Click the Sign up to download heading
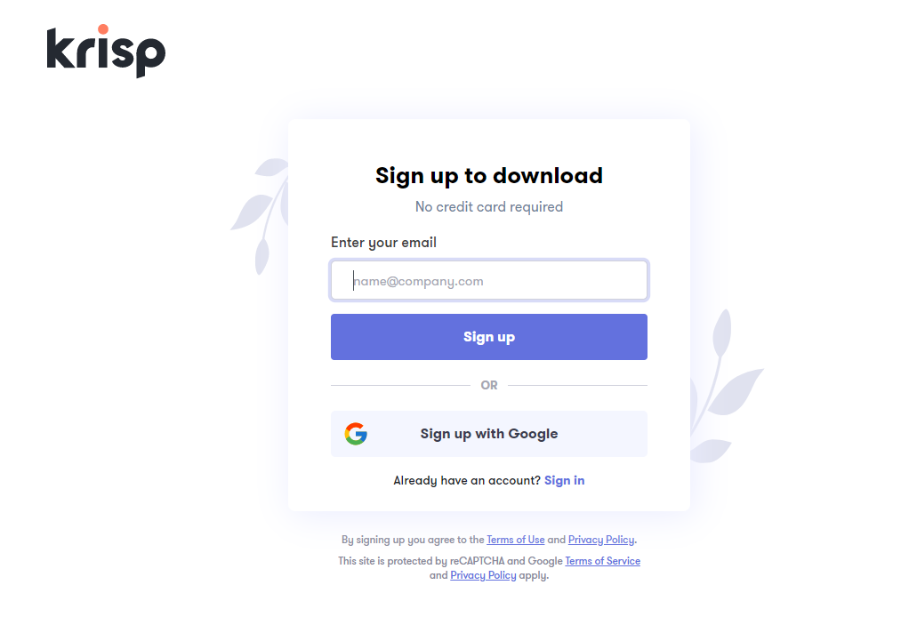Image resolution: width=909 pixels, height=617 pixels. 488,176
